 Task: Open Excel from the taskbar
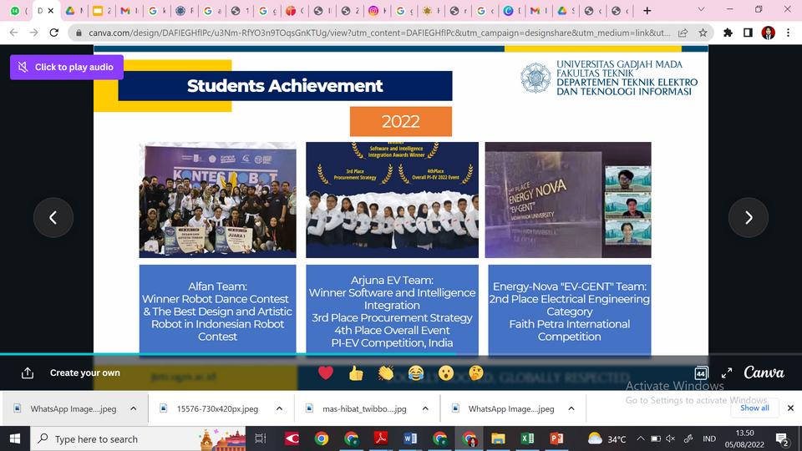tap(527, 438)
